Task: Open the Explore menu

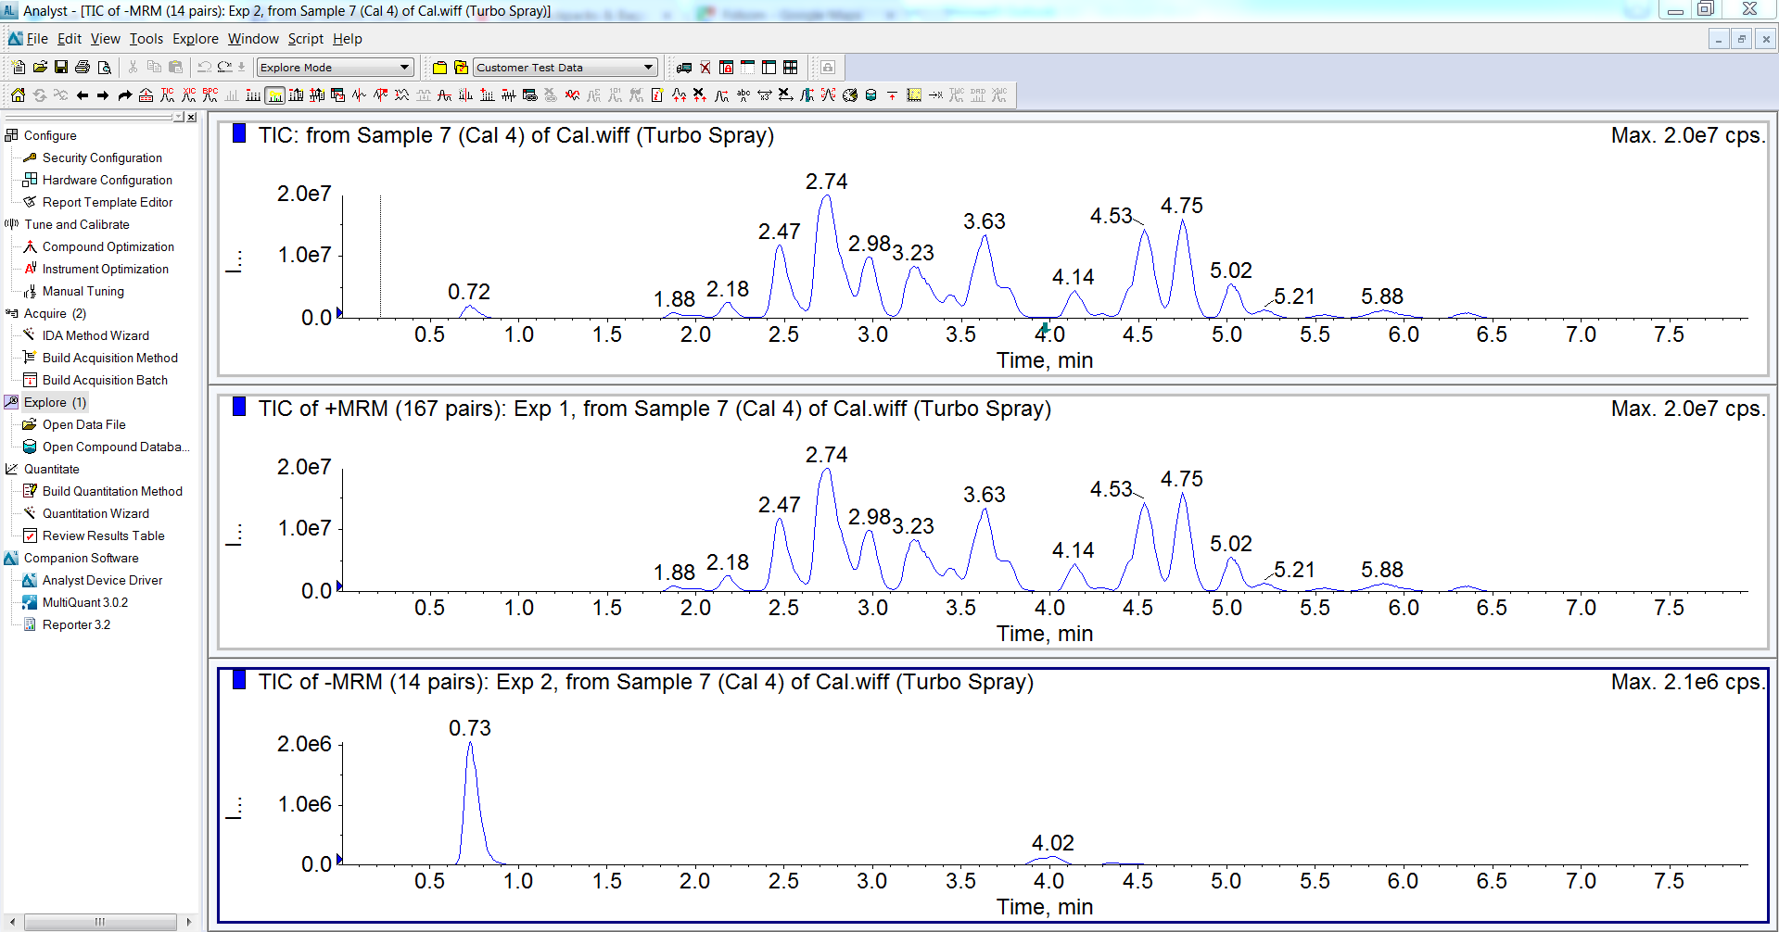Action: coord(196,39)
